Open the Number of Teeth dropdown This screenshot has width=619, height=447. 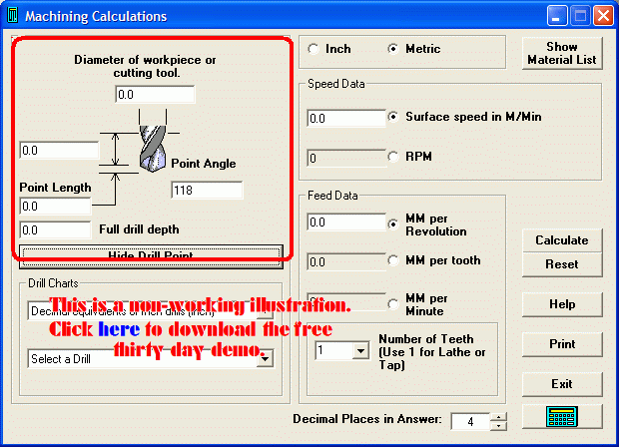tap(360, 350)
